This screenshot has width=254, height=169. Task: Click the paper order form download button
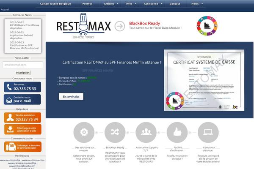click(x=23, y=147)
